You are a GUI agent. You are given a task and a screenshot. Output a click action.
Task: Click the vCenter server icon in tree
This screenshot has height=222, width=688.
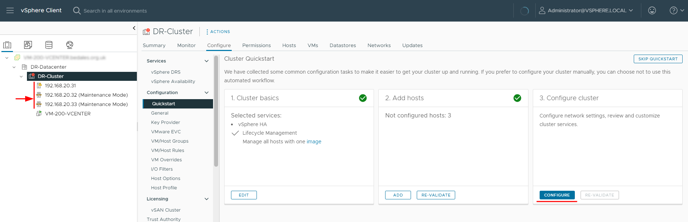[17, 57]
